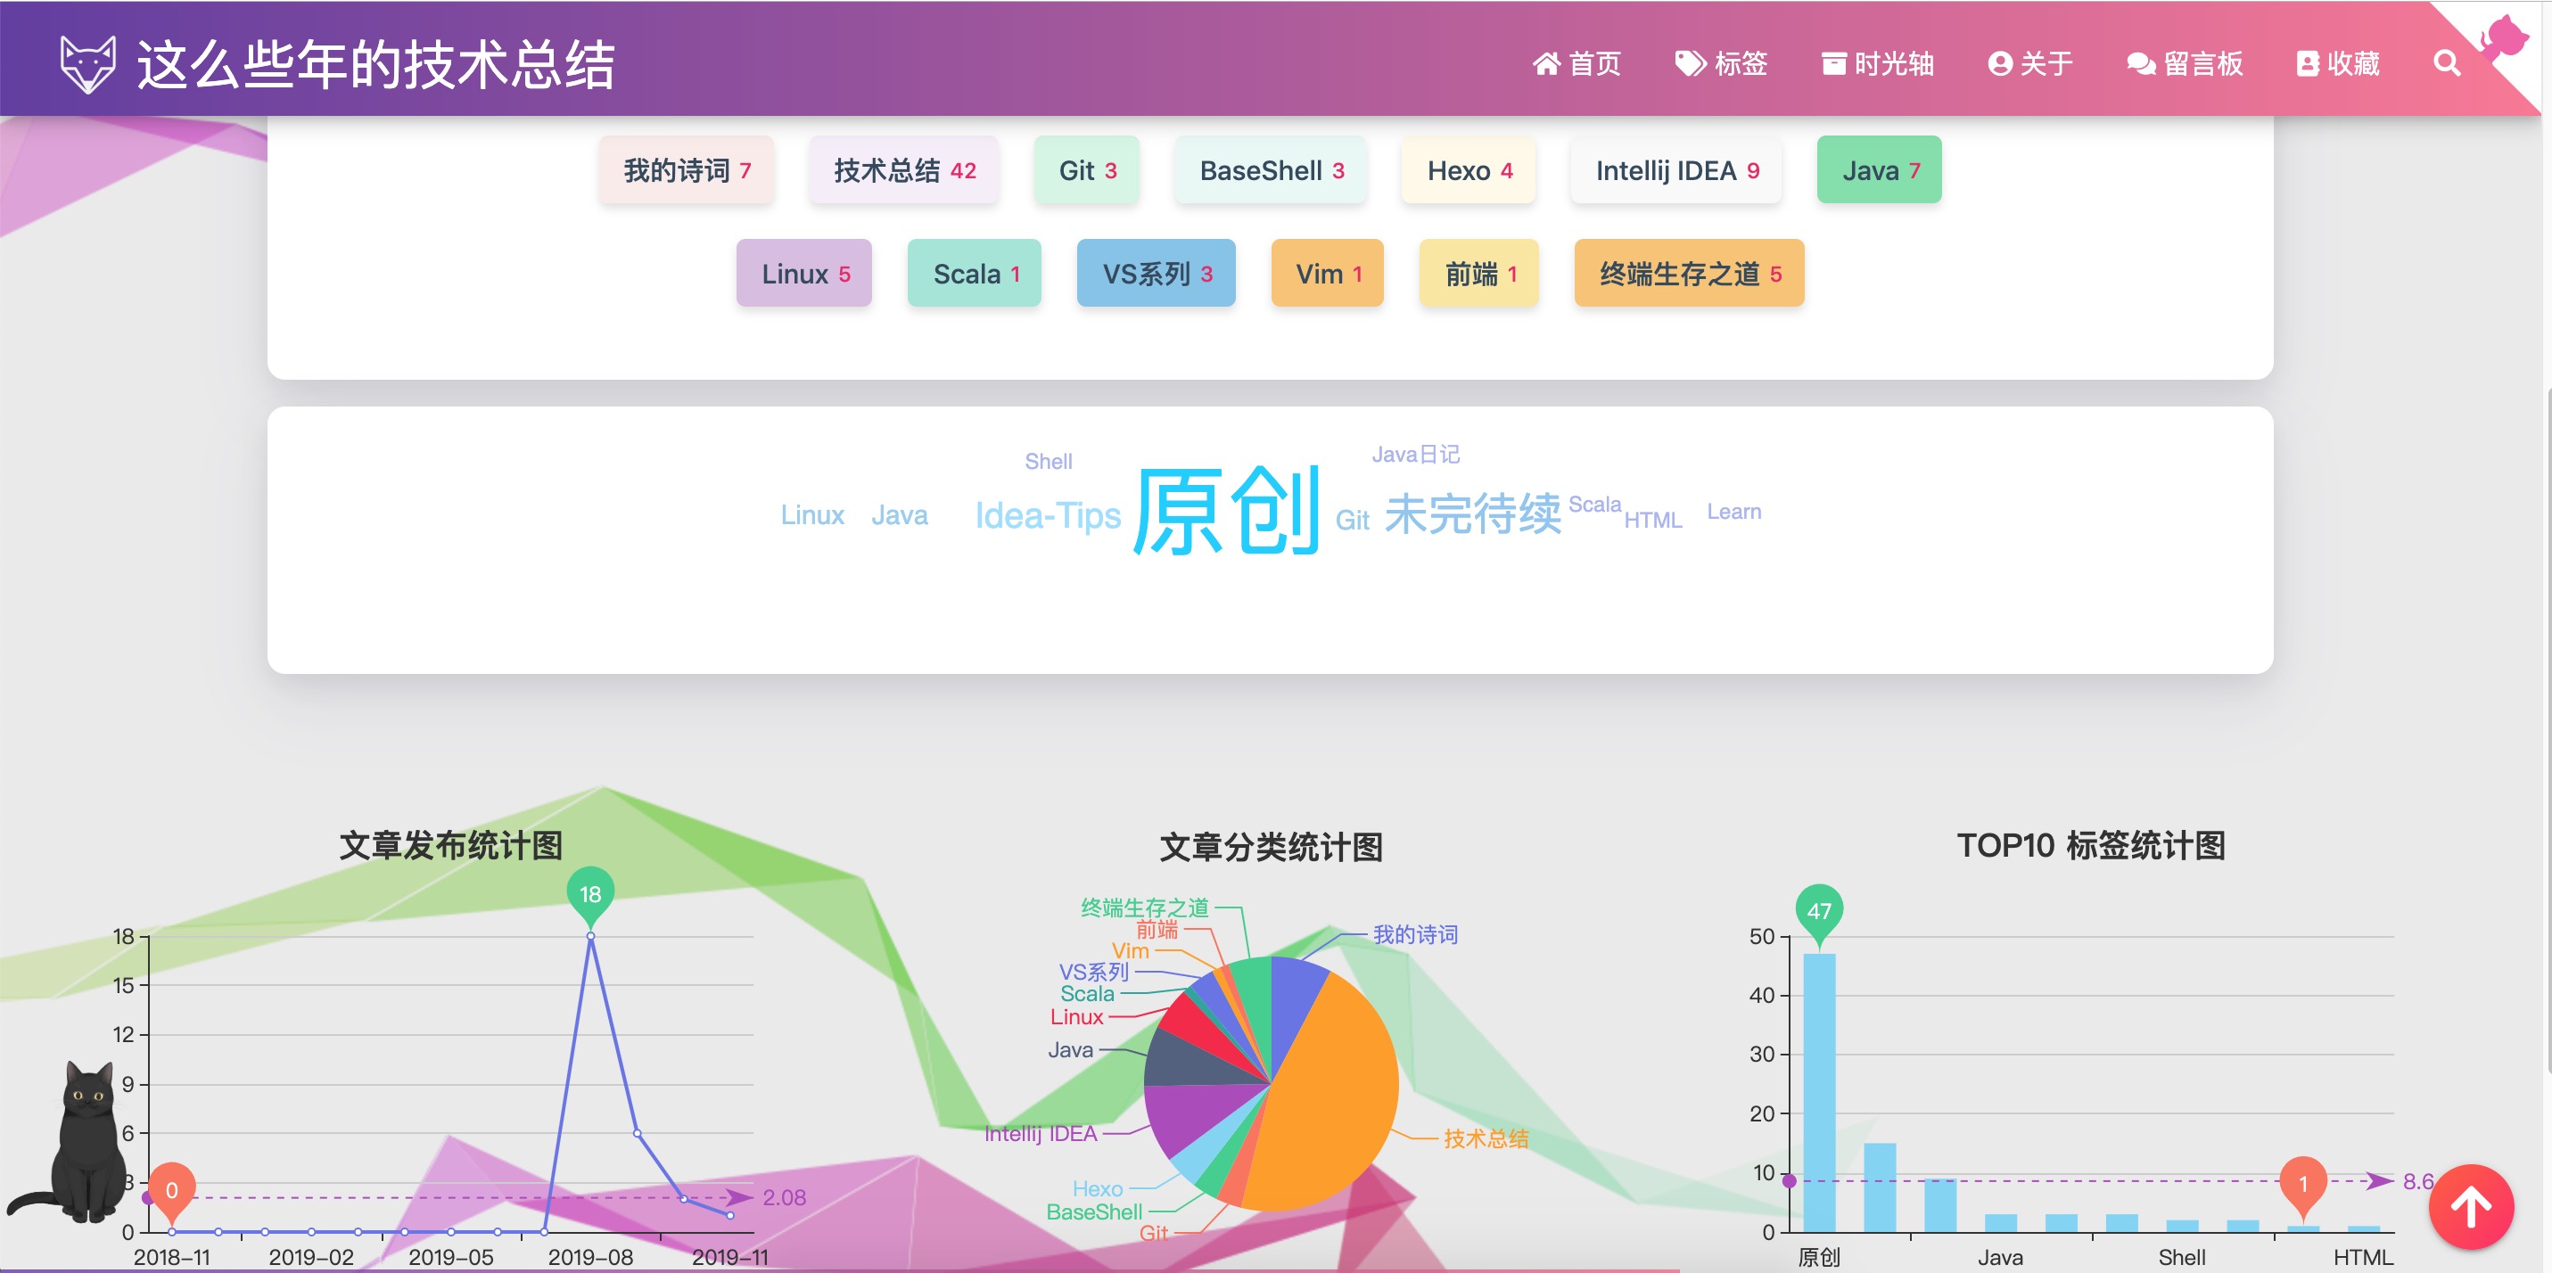Image resolution: width=2552 pixels, height=1273 pixels.
Task: Click the green Java 7 category chip
Action: (1880, 170)
